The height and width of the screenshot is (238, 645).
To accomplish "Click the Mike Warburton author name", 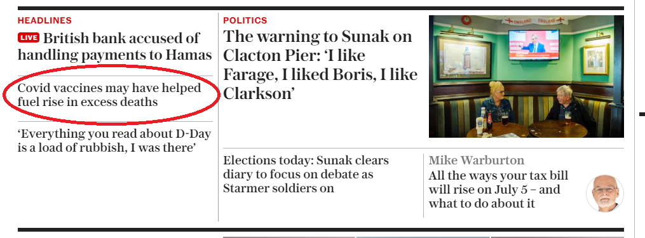I will 477,160.
